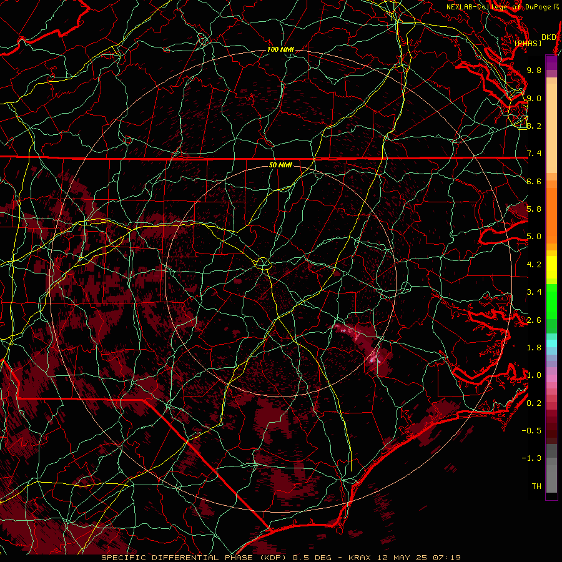This screenshot has width=562, height=562.
Task: Click the KRAX station ID in the caption
Action: (360, 558)
